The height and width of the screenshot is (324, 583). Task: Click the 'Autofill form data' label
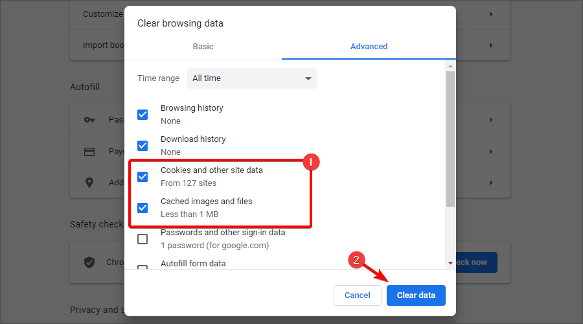[193, 263]
